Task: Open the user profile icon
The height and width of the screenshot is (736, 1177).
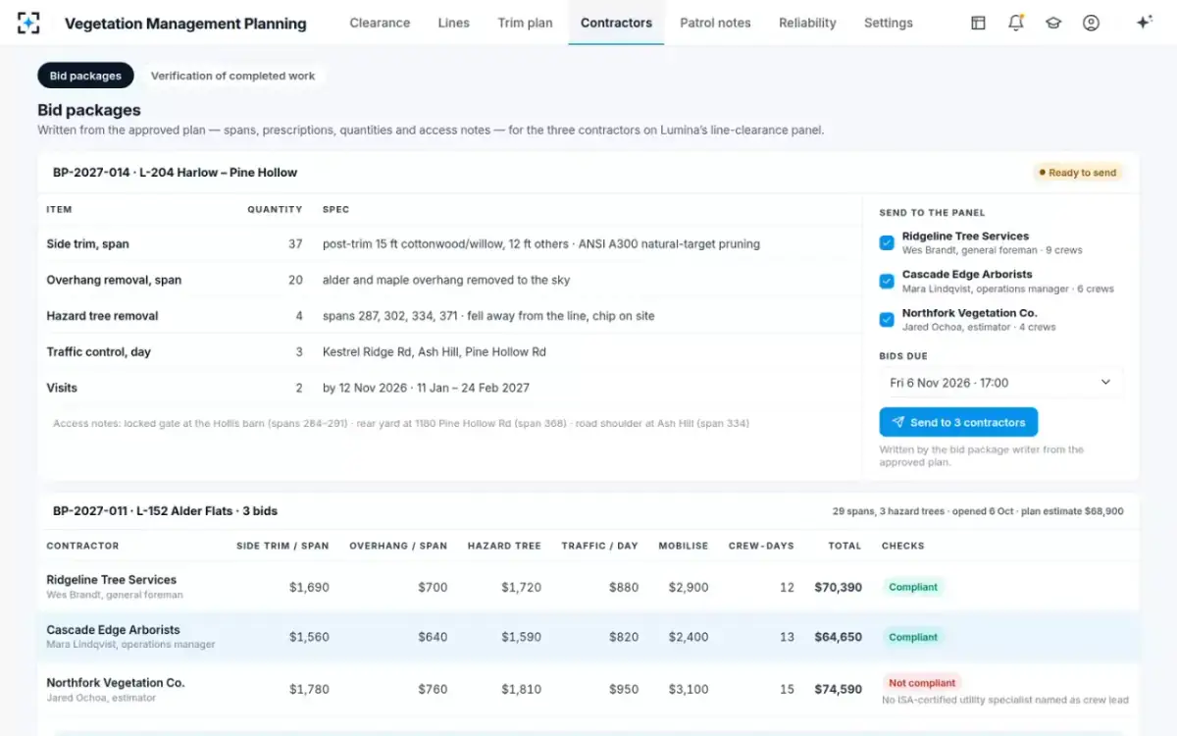Action: click(1091, 23)
